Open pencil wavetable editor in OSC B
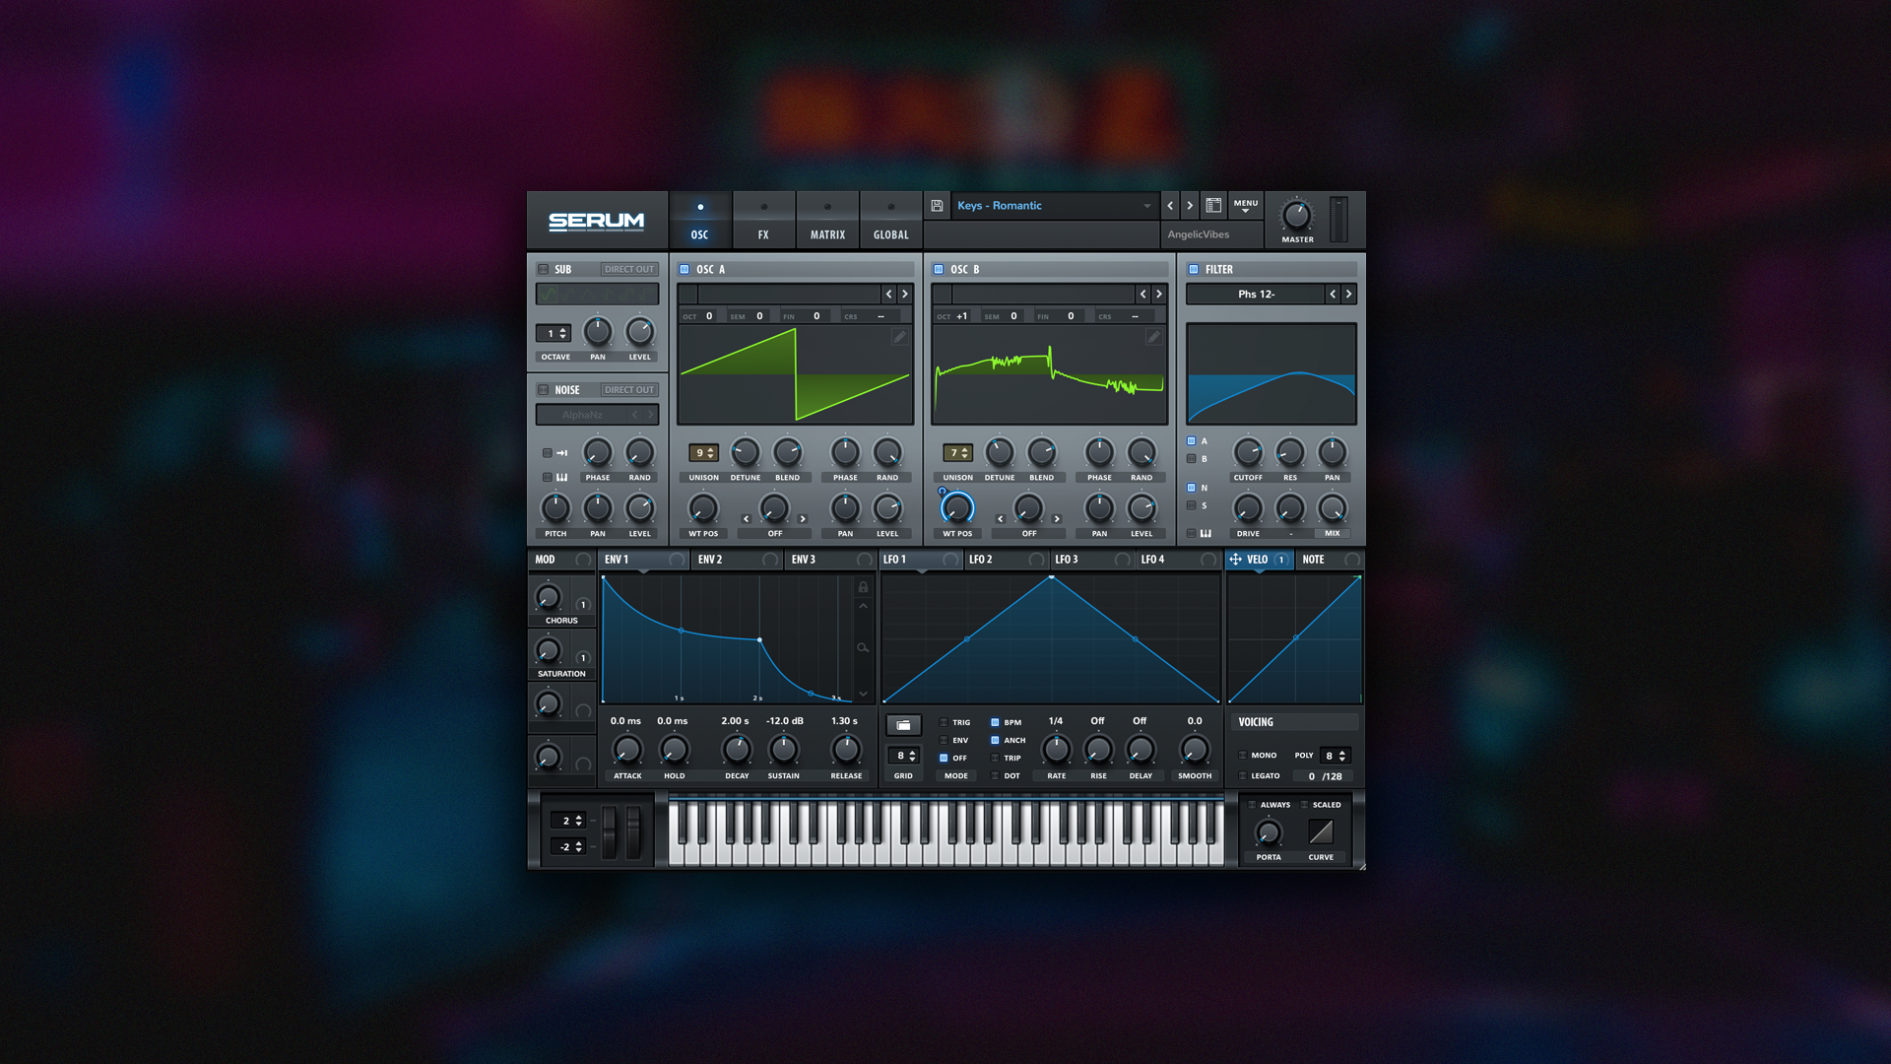Image resolution: width=1891 pixels, height=1064 pixels. [x=1153, y=337]
